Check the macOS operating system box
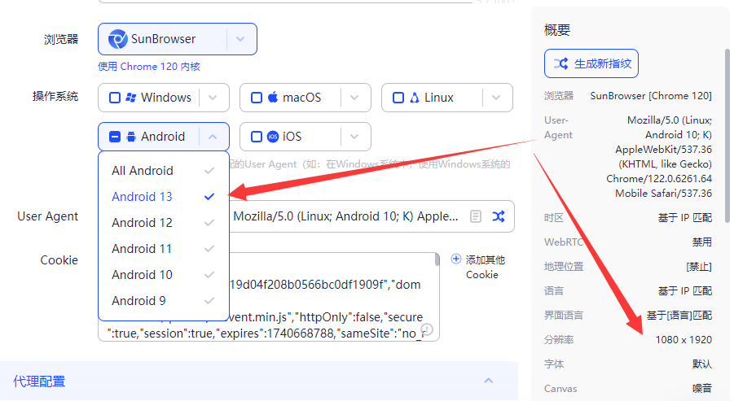The height and width of the screenshot is (401, 734). click(x=257, y=98)
